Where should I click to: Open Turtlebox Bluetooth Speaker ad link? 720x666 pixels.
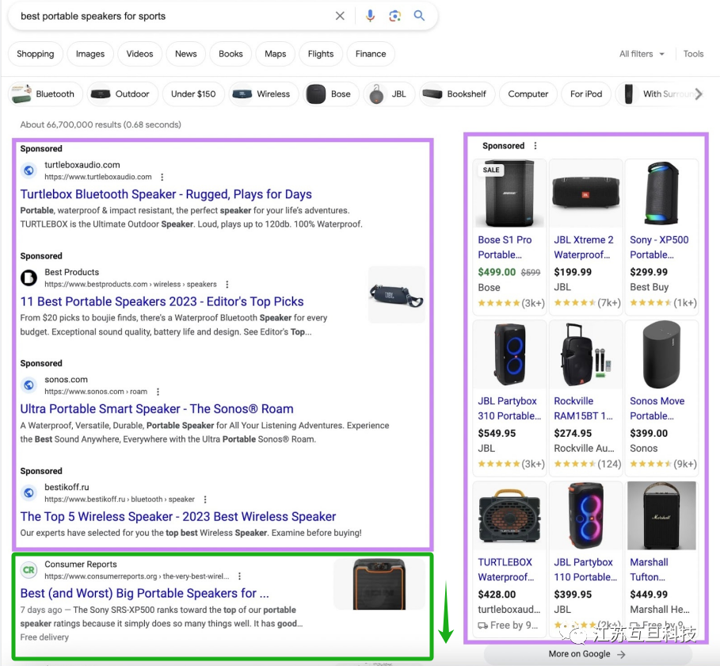(166, 194)
